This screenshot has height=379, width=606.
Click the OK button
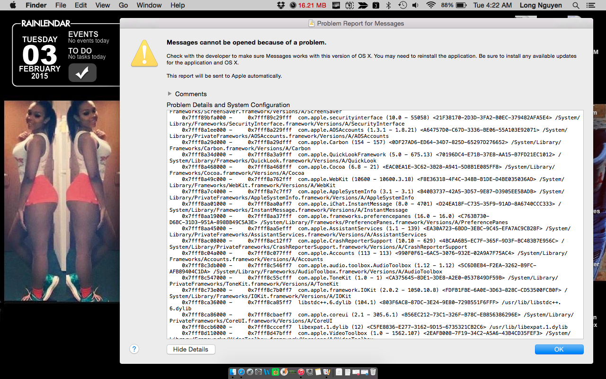click(559, 349)
